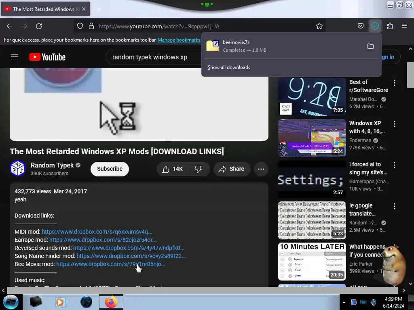The height and width of the screenshot is (310, 414).
Task: Open Random Týpek channel avatar
Action: click(18, 168)
